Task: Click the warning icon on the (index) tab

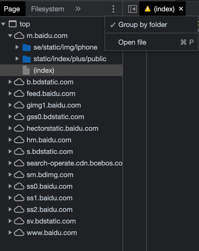Action: pos(148,9)
